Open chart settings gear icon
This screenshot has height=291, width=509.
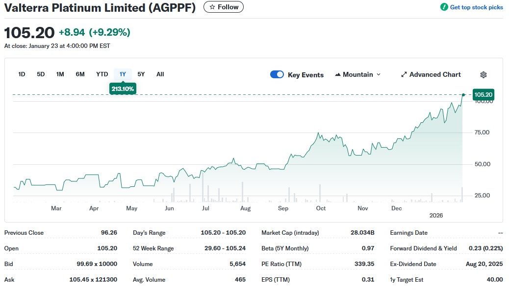tap(484, 75)
